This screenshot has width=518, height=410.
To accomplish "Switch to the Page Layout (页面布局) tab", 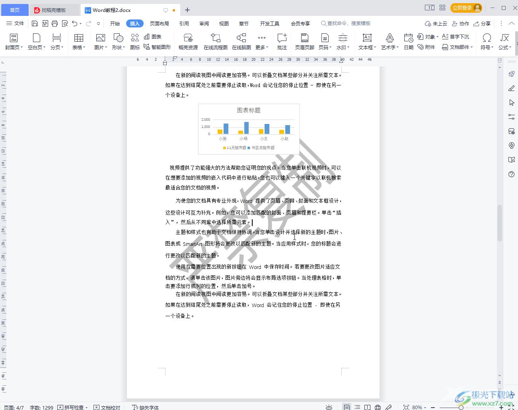I will click(x=159, y=23).
